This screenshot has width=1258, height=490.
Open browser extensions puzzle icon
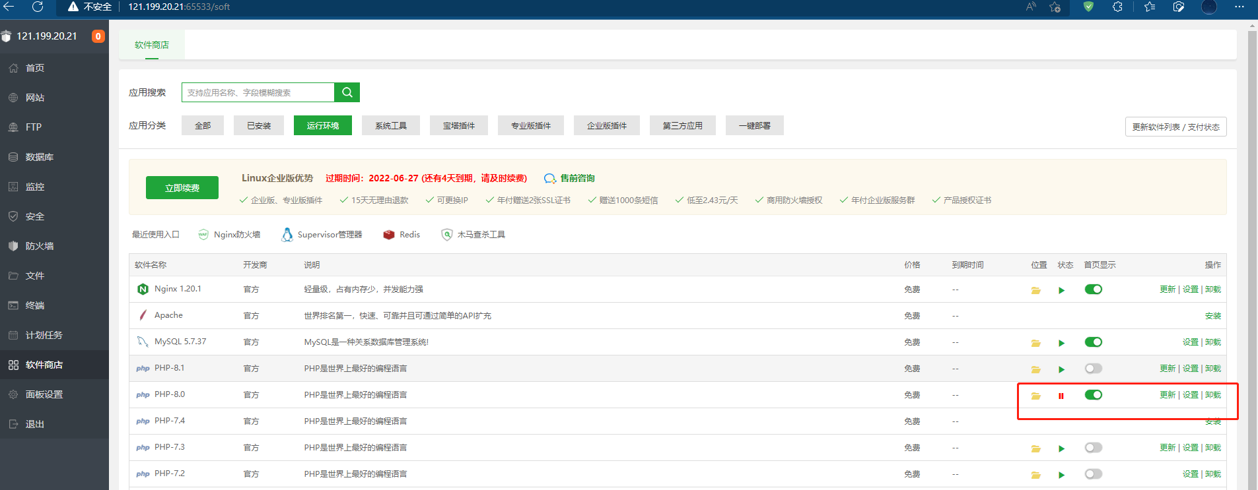click(1117, 7)
